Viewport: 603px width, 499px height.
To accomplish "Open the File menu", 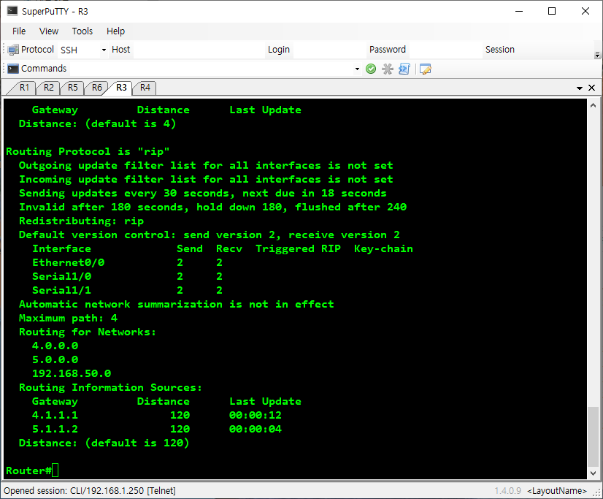I will 19,31.
